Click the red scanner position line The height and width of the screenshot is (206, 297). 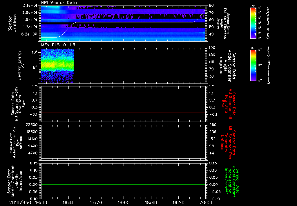pyautogui.click(x=123, y=148)
